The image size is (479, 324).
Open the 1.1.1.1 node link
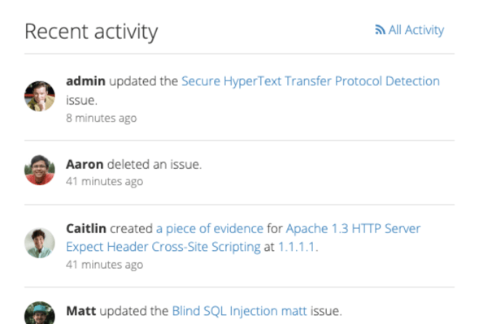coord(296,247)
